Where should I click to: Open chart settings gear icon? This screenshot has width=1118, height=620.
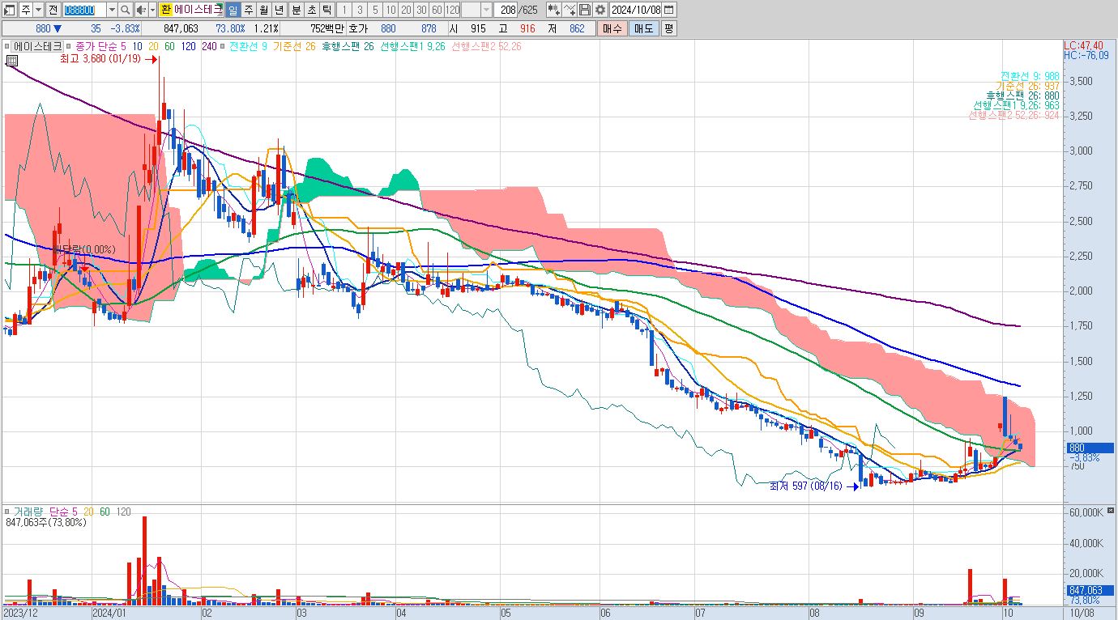click(600, 10)
